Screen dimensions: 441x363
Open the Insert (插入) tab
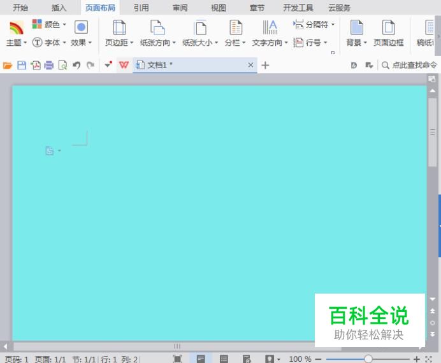[x=59, y=8]
